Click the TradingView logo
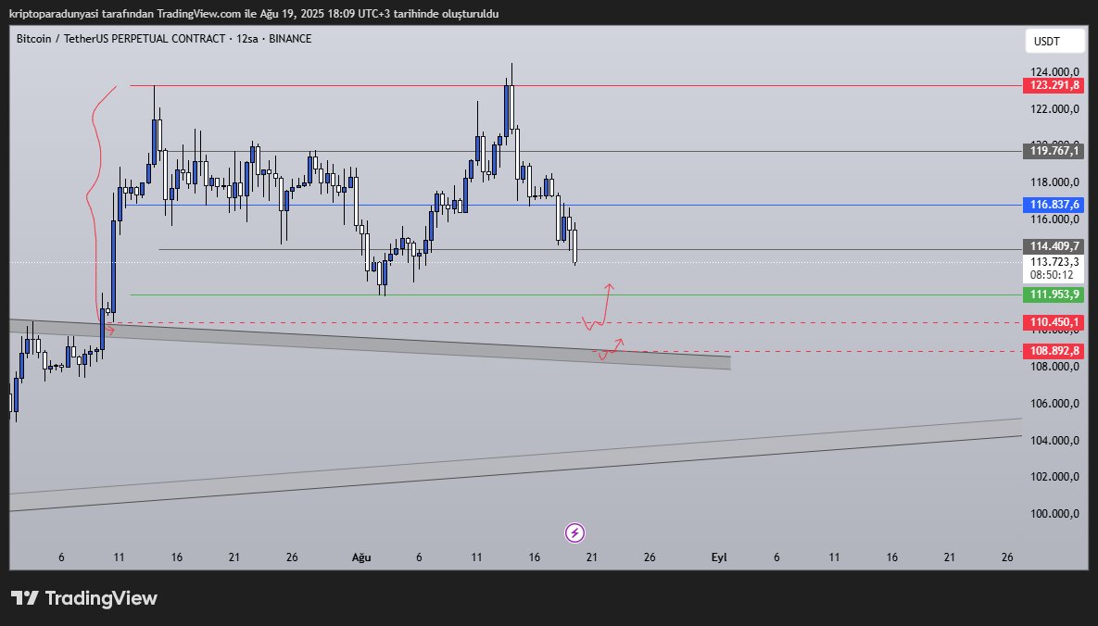Screen dimensions: 1098x626 tap(85, 598)
